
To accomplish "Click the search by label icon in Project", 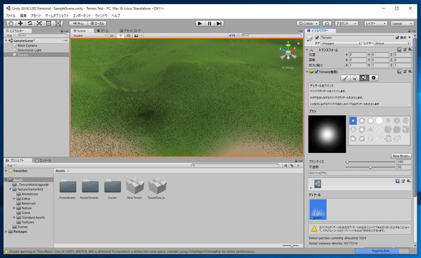I will click(x=292, y=166).
